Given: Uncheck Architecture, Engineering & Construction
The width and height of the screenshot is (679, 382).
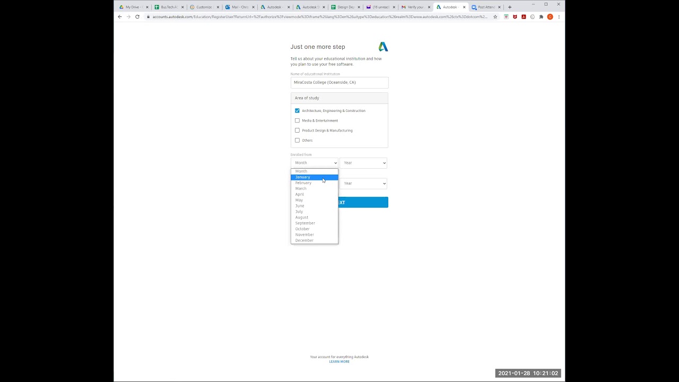Looking at the screenshot, I should click(x=297, y=110).
